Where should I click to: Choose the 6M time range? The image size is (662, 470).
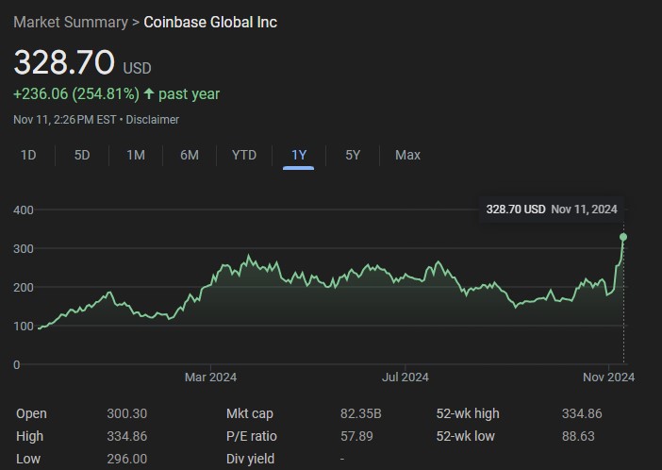[x=190, y=155]
